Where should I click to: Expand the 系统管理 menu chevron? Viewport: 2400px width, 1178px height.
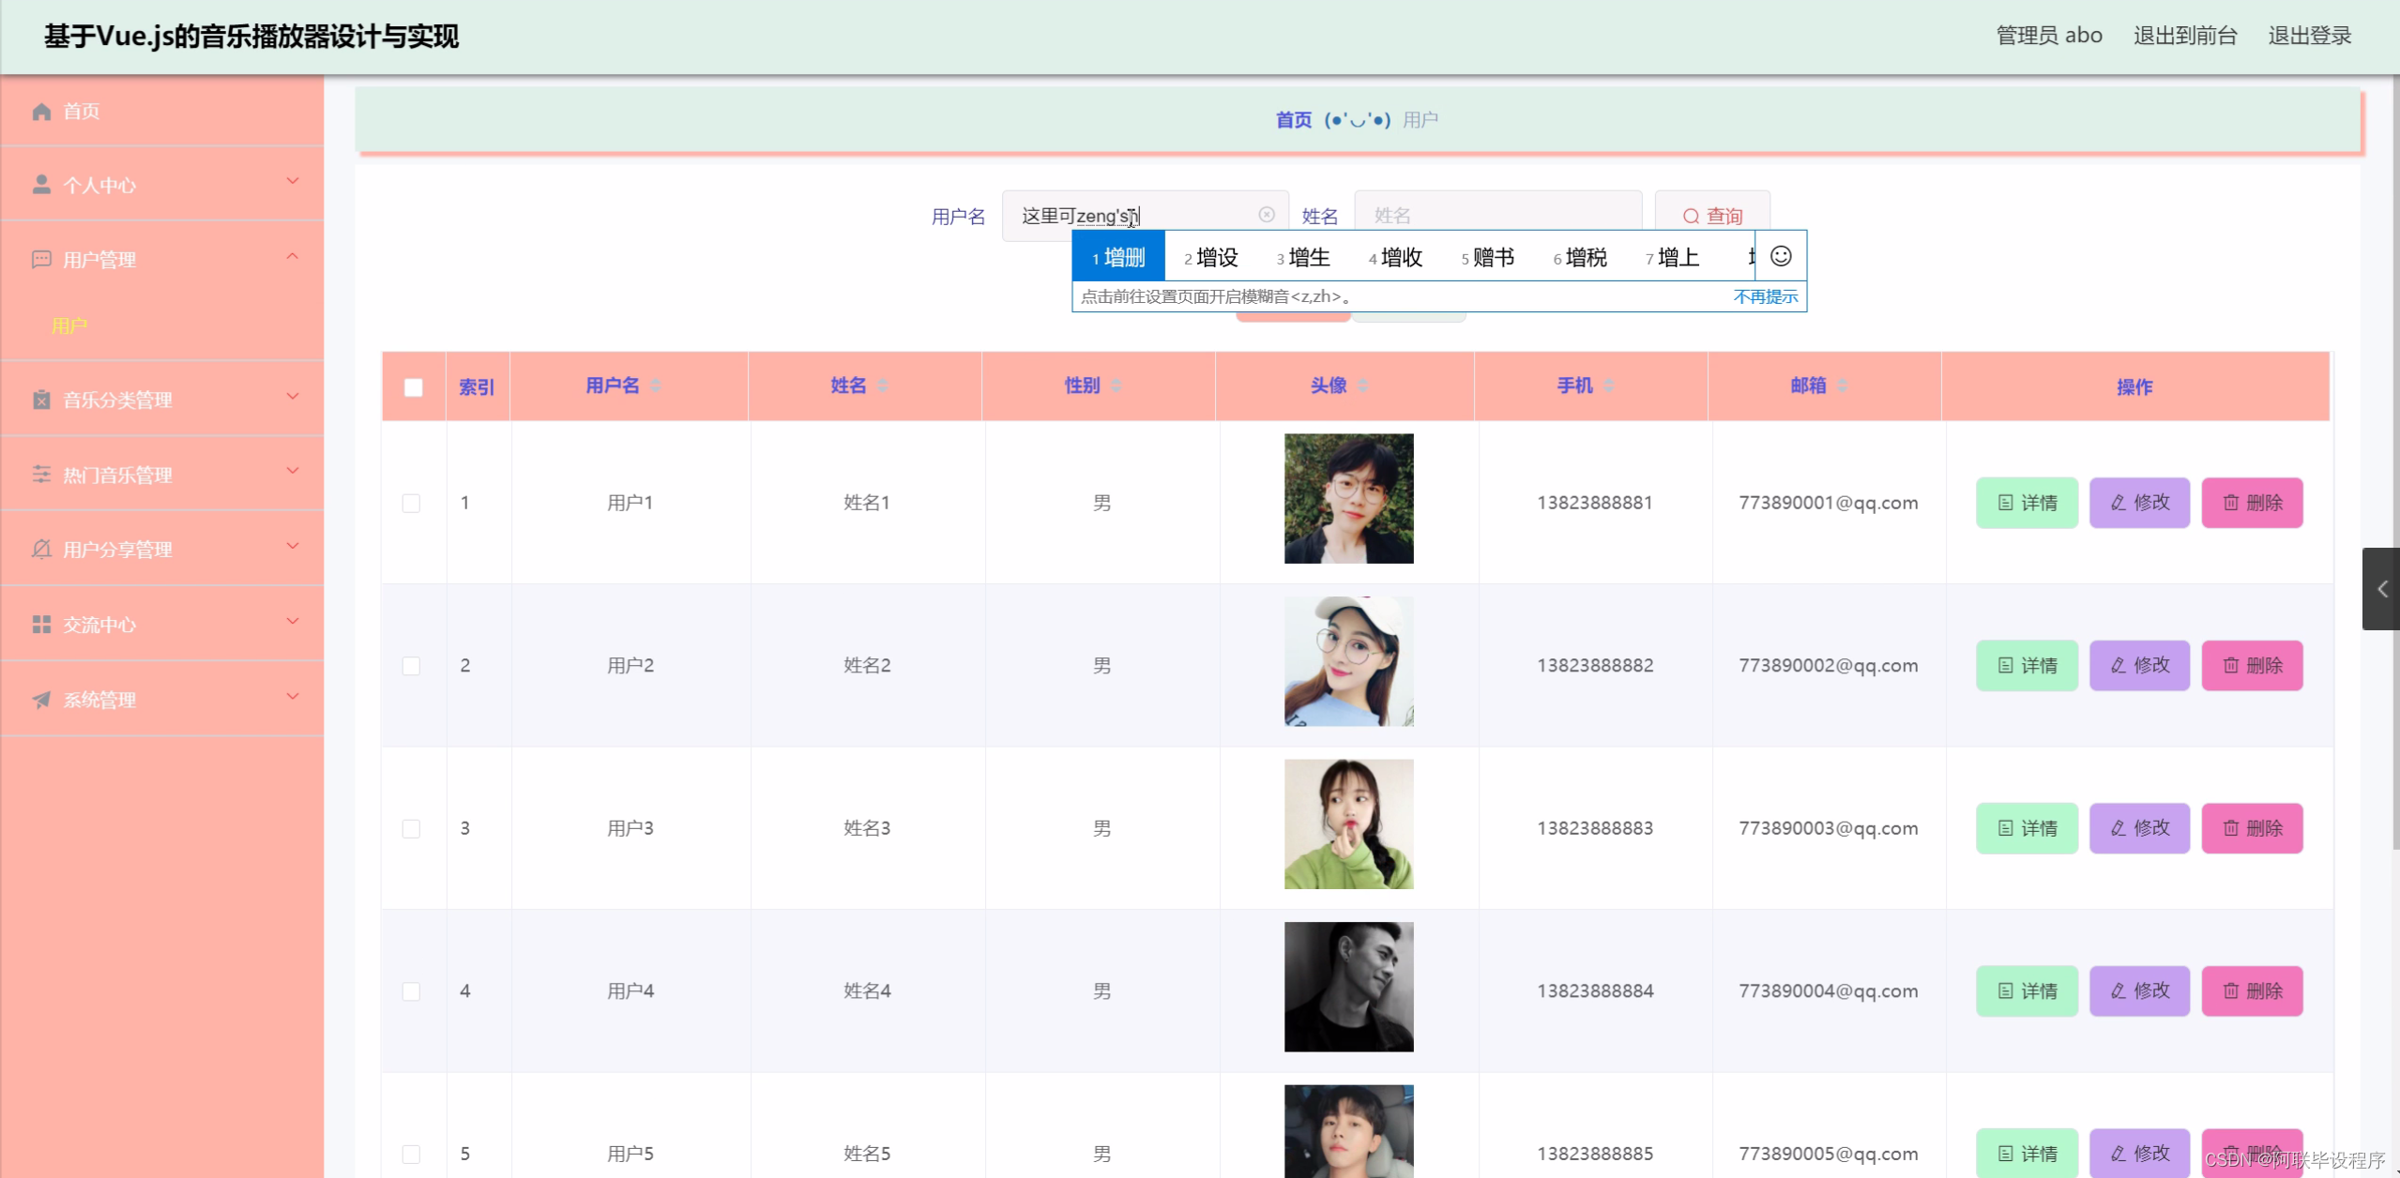click(293, 697)
